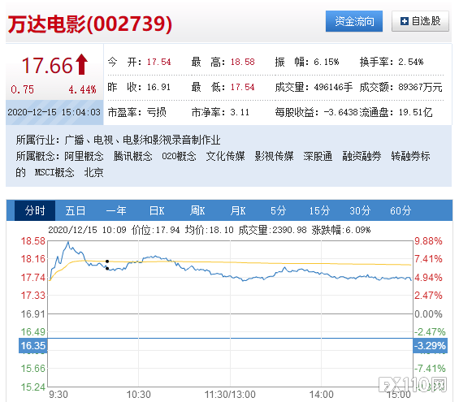
Task: Click the highlighted -3.29% axis label
Action: 430,345
